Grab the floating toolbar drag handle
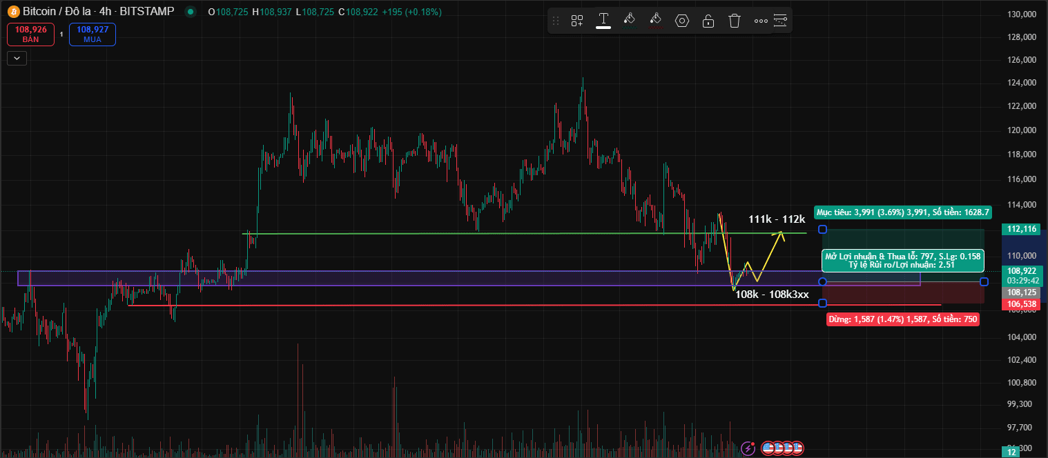Viewport: 1048px width, 458px height. [556, 21]
